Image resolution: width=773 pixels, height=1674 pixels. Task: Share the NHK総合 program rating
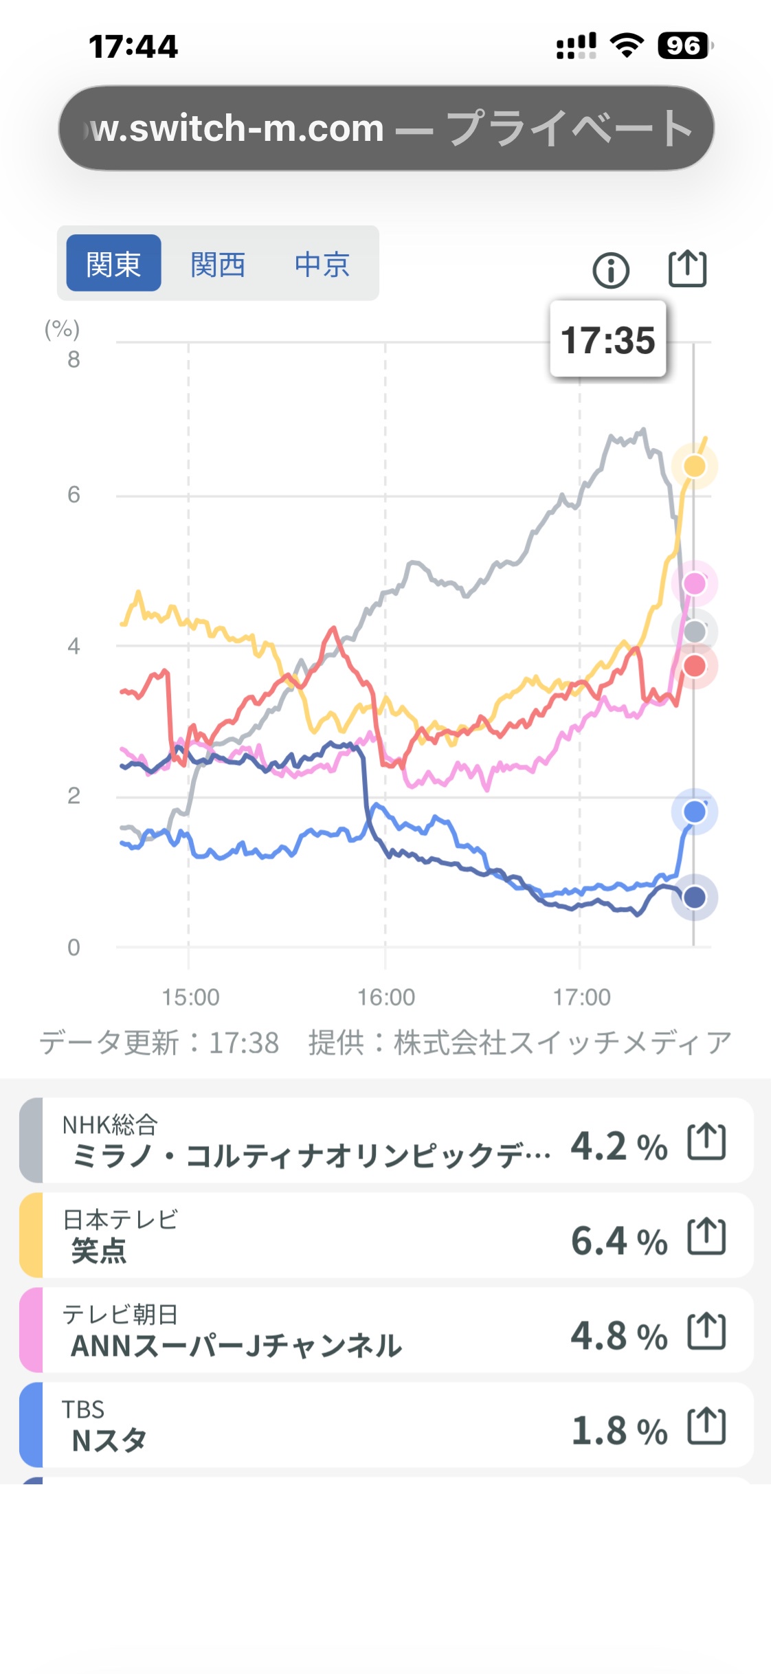tap(706, 1141)
